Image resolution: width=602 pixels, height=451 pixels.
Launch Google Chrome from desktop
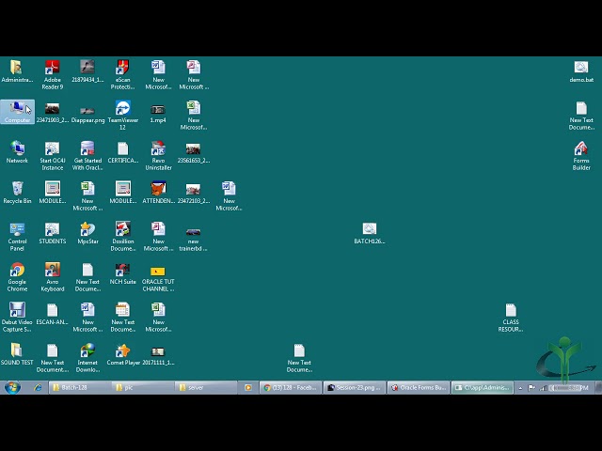pyautogui.click(x=17, y=277)
